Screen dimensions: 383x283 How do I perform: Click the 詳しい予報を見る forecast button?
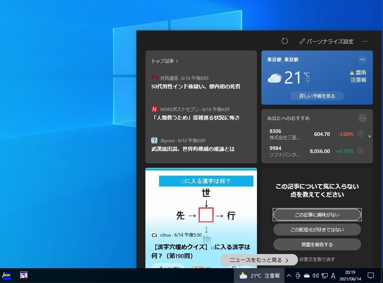[x=317, y=96]
